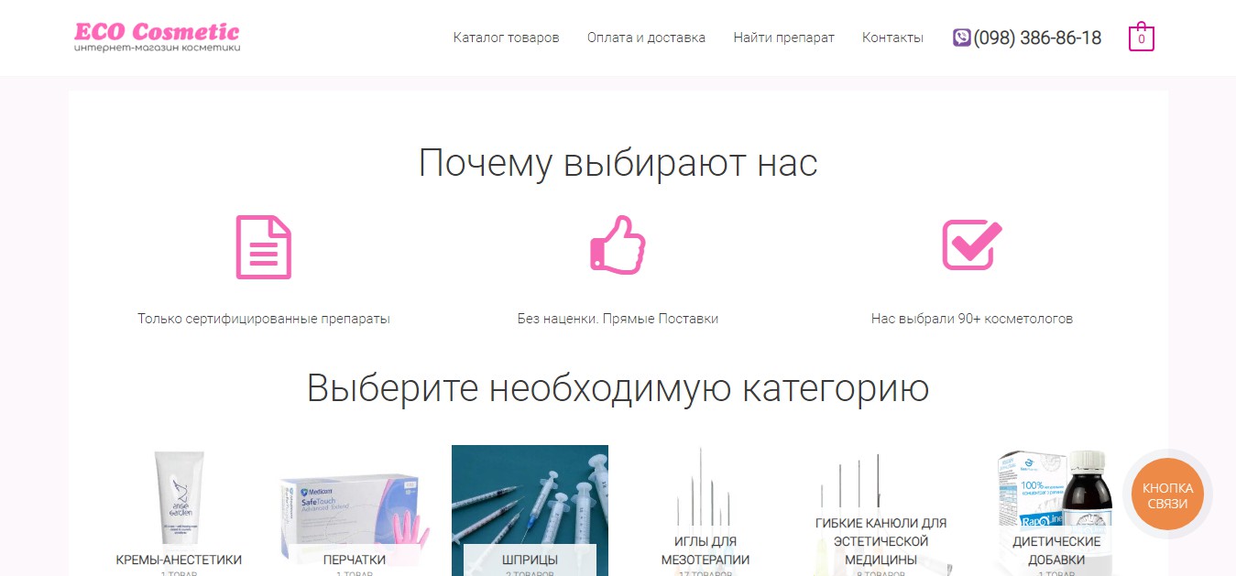
Task: Open Диетические добавки category
Action: coord(1056,550)
